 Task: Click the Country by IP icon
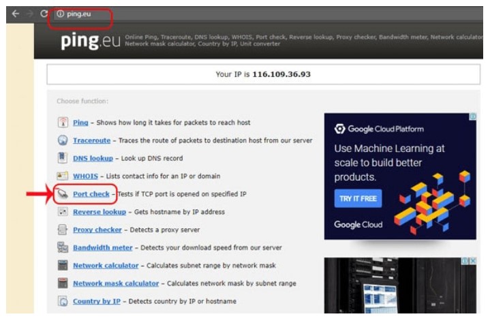click(x=62, y=301)
